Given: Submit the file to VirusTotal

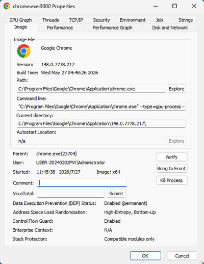Looking at the screenshot, I should 116,194.
